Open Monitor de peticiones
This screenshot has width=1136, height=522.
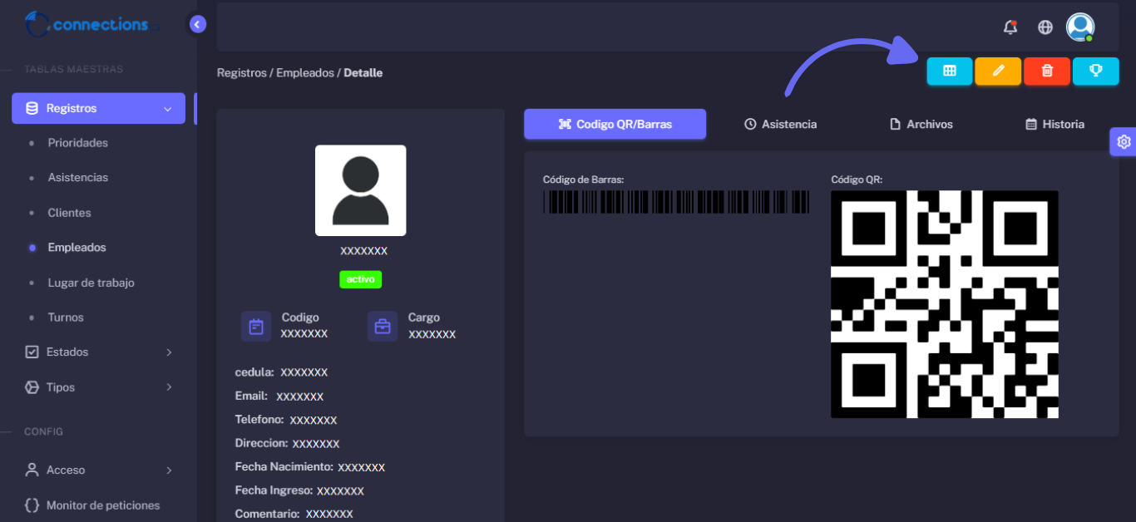(103, 505)
